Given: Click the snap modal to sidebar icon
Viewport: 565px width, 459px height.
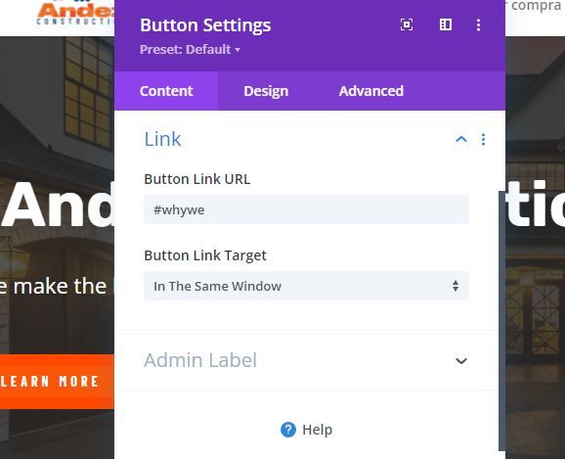Looking at the screenshot, I should tap(446, 24).
